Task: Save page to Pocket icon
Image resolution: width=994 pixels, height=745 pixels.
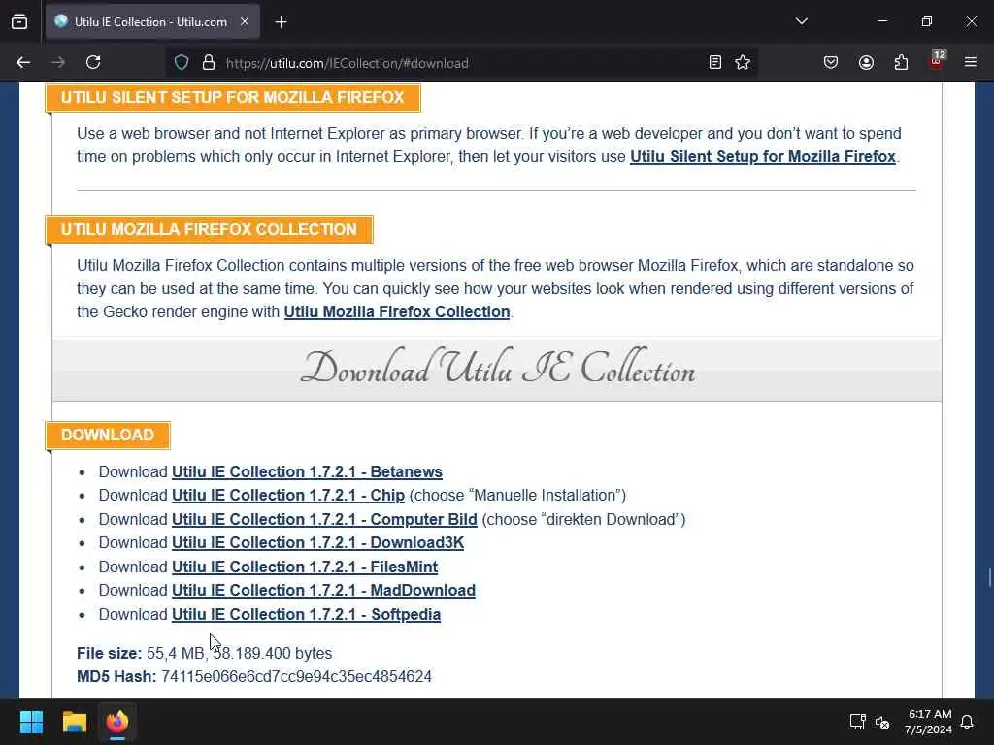Action: (x=831, y=62)
